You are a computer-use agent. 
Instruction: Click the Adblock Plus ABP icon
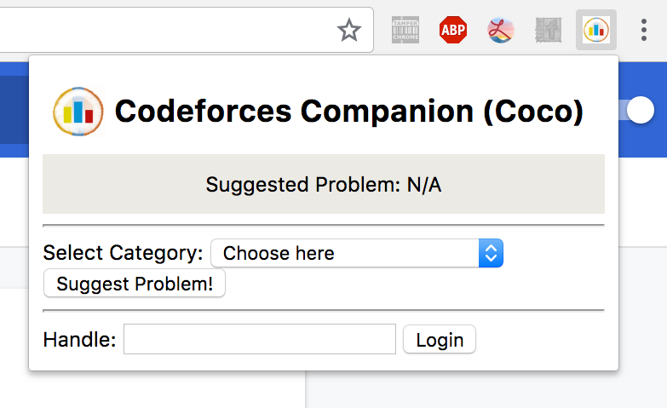(453, 30)
